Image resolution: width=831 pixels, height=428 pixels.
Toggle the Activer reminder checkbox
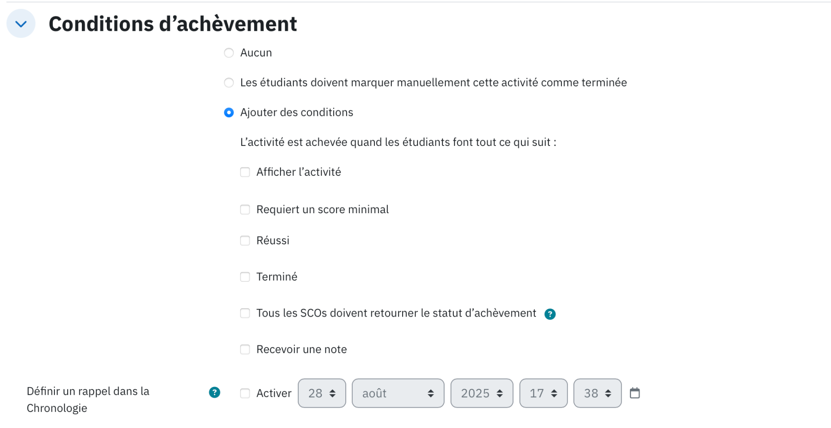(245, 393)
